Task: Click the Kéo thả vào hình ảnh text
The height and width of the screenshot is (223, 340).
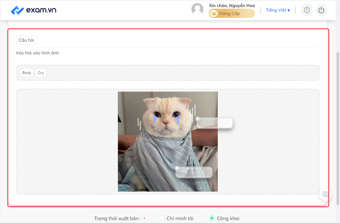Action: (x=38, y=53)
